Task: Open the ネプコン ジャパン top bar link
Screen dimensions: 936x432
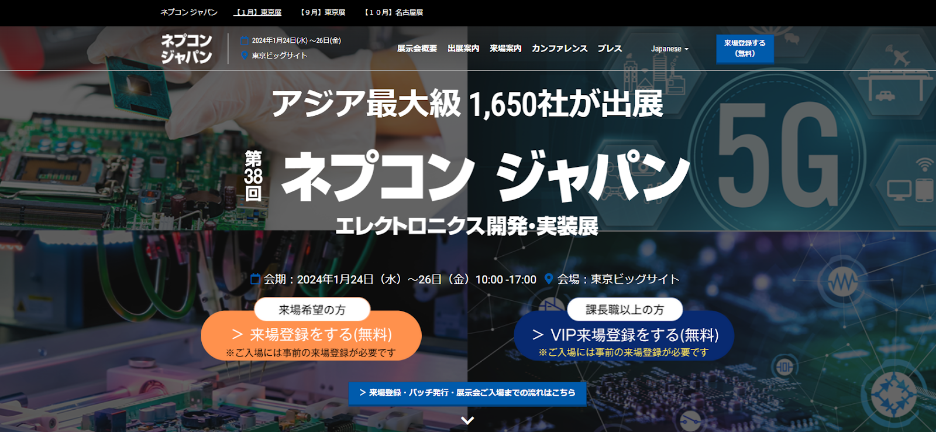Action: click(189, 12)
